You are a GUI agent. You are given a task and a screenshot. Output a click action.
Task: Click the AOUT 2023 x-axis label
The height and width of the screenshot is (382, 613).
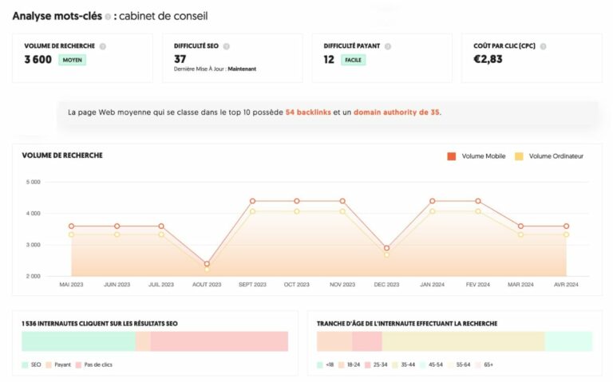pyautogui.click(x=207, y=285)
